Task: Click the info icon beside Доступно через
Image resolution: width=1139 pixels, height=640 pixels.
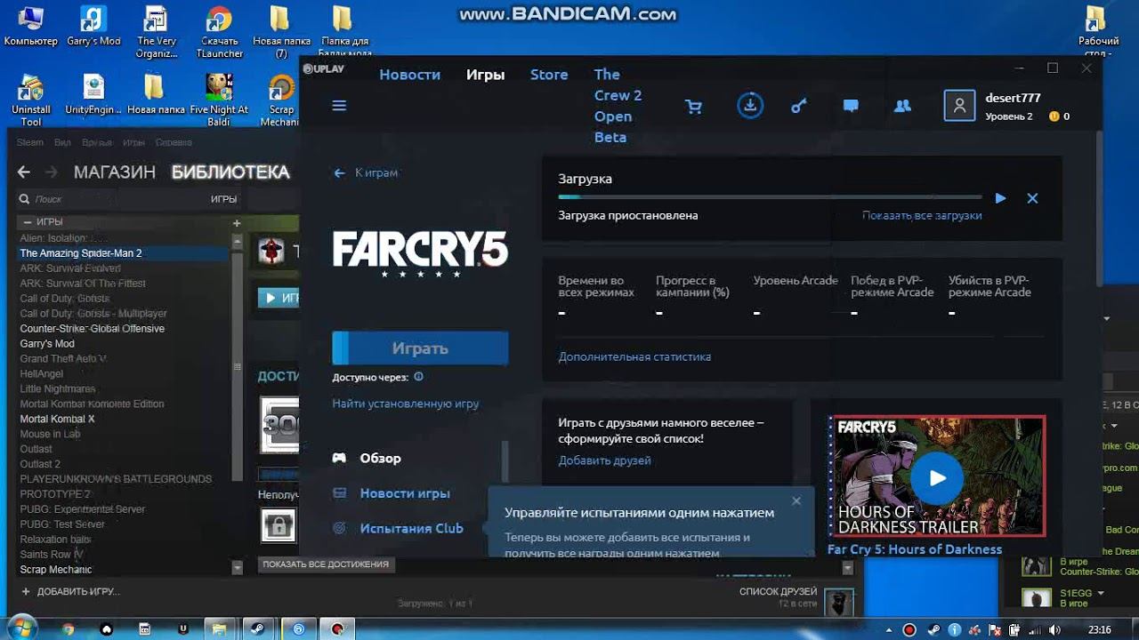Action: pyautogui.click(x=418, y=377)
